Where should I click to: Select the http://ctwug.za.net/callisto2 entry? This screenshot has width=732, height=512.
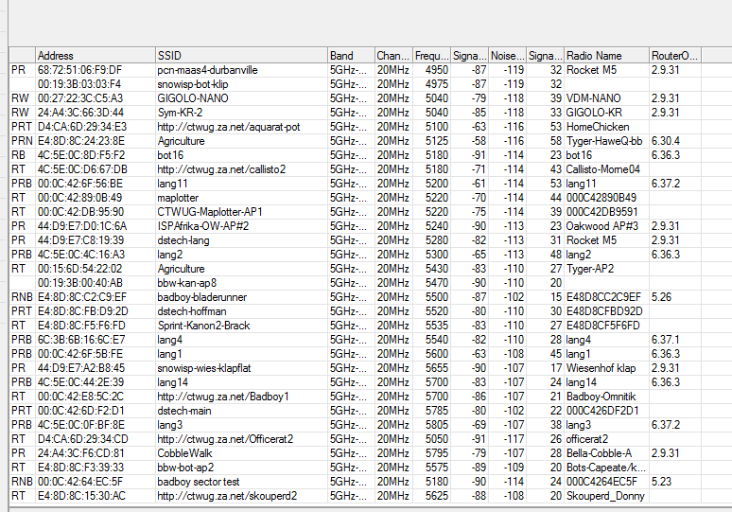click(221, 169)
